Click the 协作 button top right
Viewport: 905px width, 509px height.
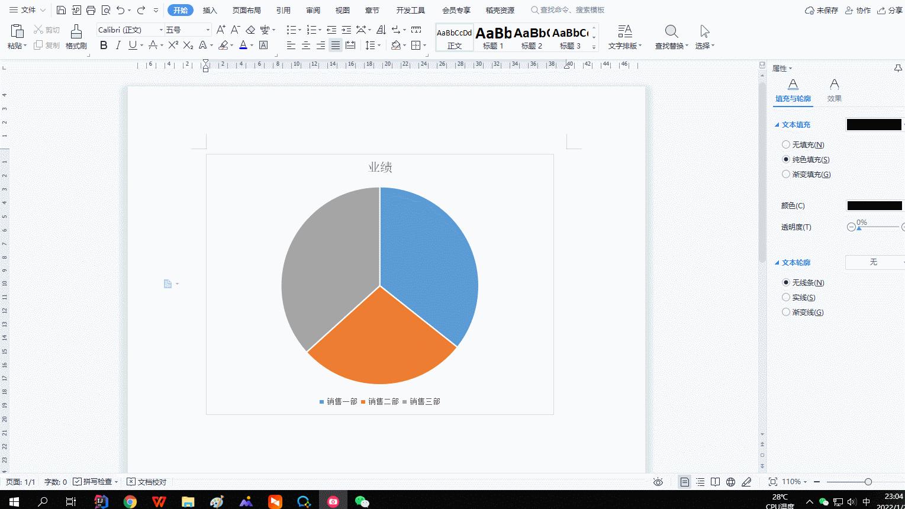[862, 10]
